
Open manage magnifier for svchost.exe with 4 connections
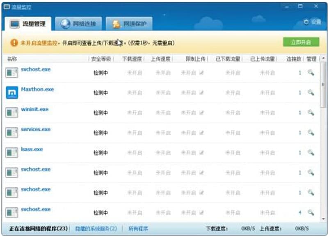point(311,213)
